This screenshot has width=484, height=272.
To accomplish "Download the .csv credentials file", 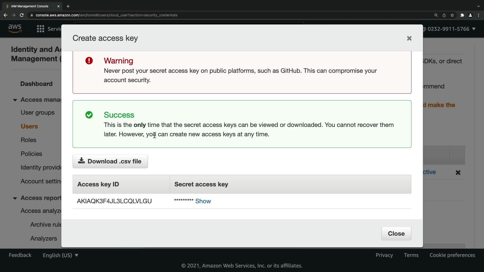I will [x=110, y=161].
